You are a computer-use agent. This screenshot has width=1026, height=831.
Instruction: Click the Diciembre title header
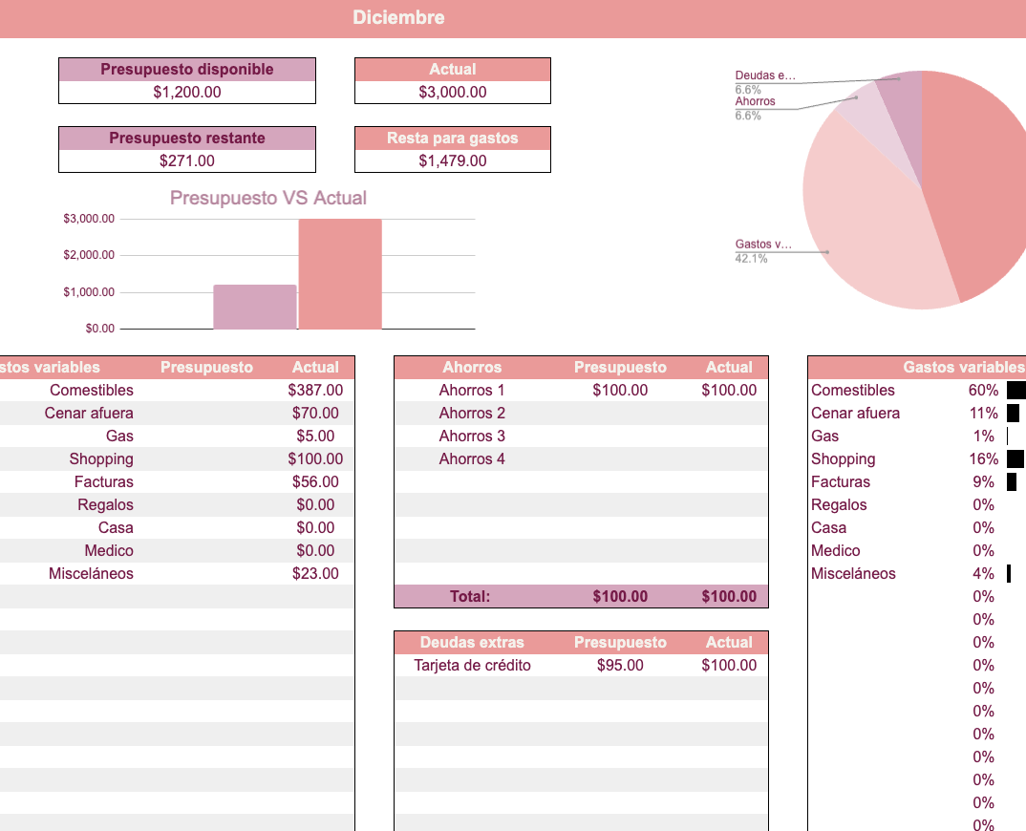point(398,18)
